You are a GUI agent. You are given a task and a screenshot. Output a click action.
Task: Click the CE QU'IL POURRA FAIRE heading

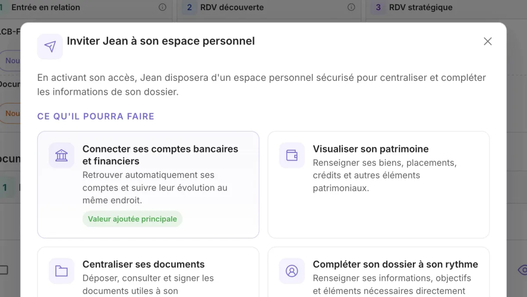(x=96, y=116)
